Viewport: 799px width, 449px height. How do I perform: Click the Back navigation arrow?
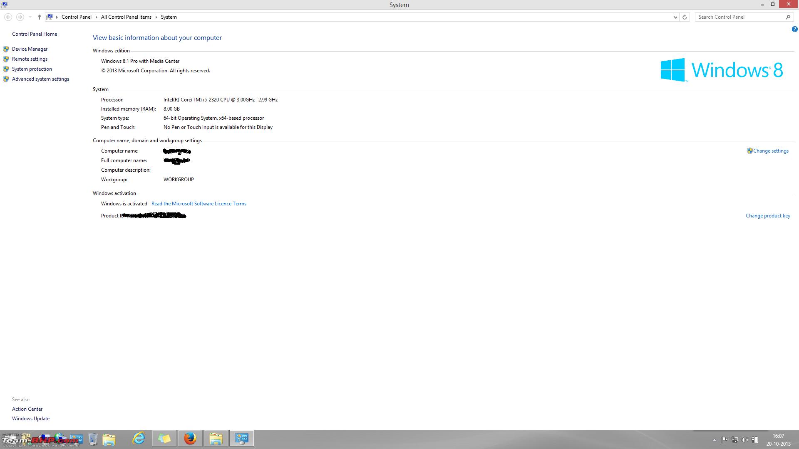8,17
